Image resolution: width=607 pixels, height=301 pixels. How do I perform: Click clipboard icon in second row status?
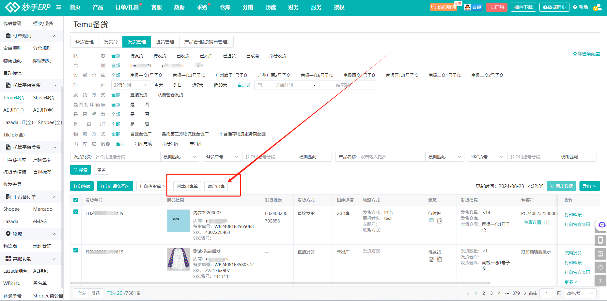(440, 259)
